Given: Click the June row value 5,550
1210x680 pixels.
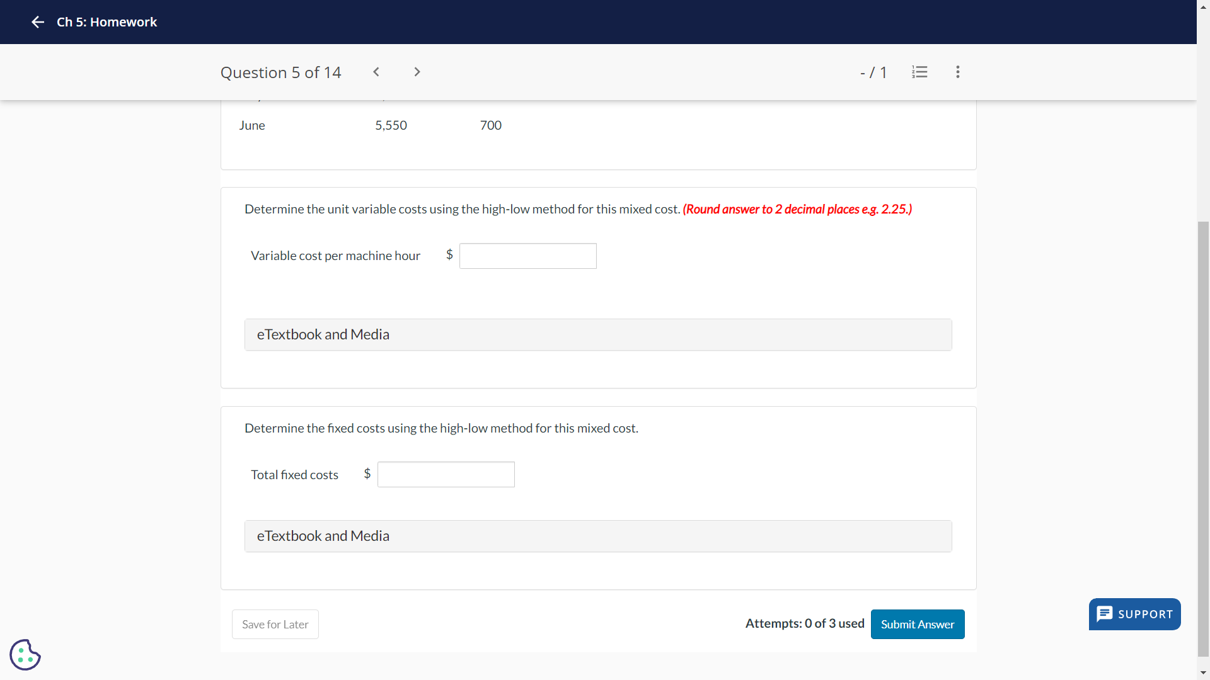Looking at the screenshot, I should click(391, 125).
